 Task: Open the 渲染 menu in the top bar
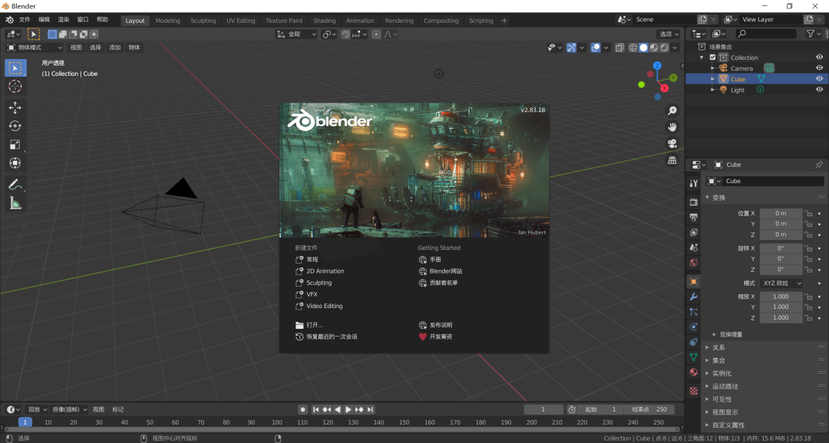[x=64, y=19]
